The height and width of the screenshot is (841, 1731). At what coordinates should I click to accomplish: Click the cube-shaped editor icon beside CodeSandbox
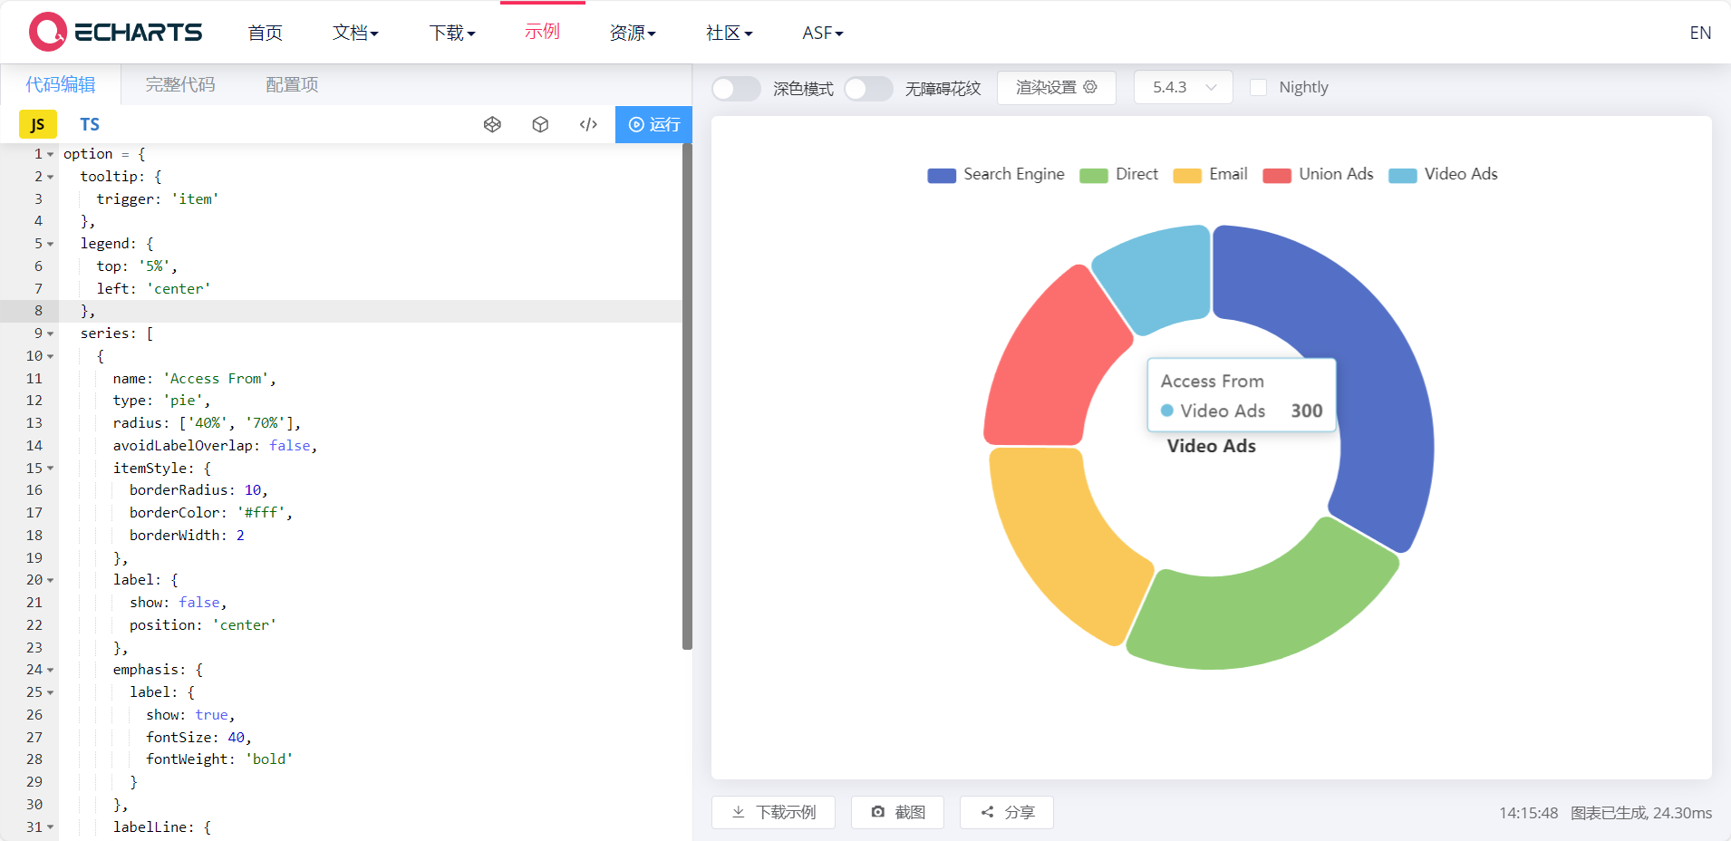click(x=540, y=124)
